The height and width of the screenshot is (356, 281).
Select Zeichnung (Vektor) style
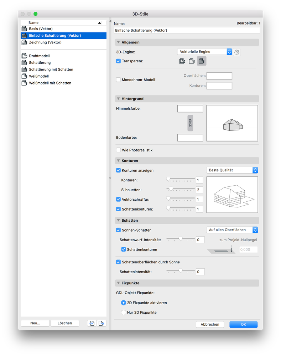tap(63, 42)
